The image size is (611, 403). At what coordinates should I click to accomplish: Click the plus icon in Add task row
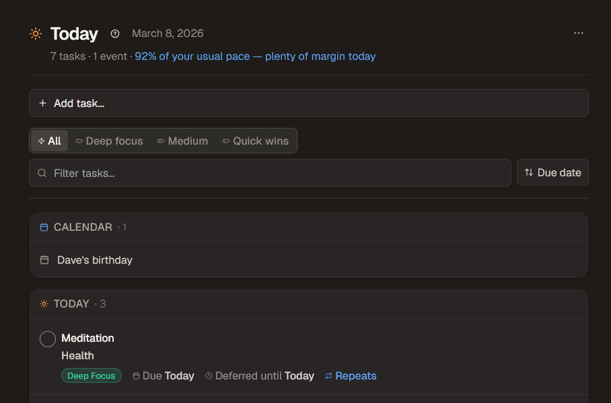(x=42, y=103)
